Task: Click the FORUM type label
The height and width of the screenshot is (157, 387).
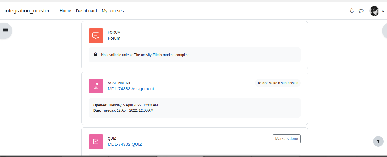Action: [114, 32]
